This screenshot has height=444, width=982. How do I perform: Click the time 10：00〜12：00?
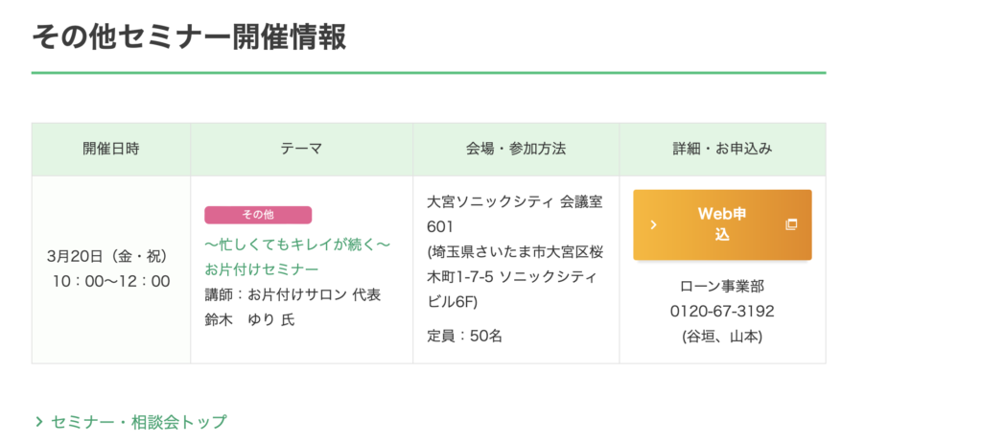(x=111, y=281)
